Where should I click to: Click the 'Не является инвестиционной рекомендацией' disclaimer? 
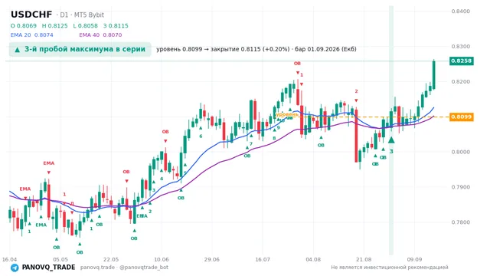click(390, 268)
